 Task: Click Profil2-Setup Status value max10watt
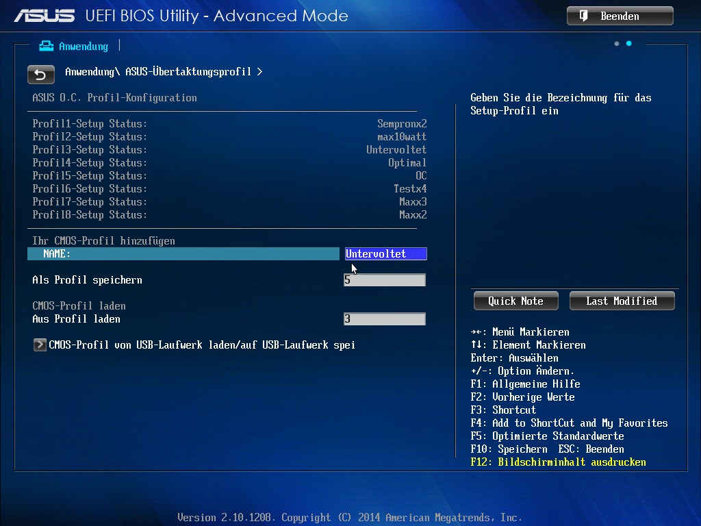pos(402,136)
